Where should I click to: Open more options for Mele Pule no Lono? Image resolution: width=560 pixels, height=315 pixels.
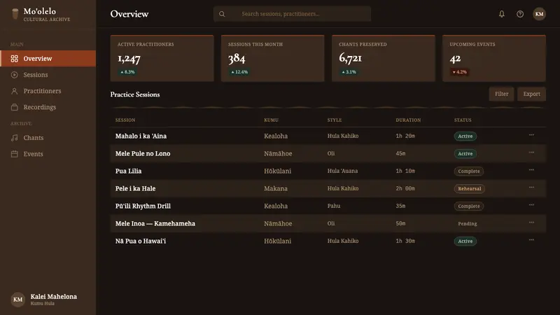click(x=531, y=153)
